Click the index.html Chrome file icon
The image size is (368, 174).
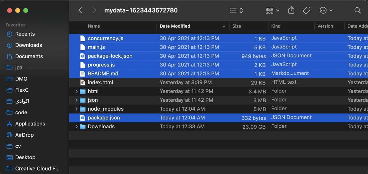[x=82, y=82]
